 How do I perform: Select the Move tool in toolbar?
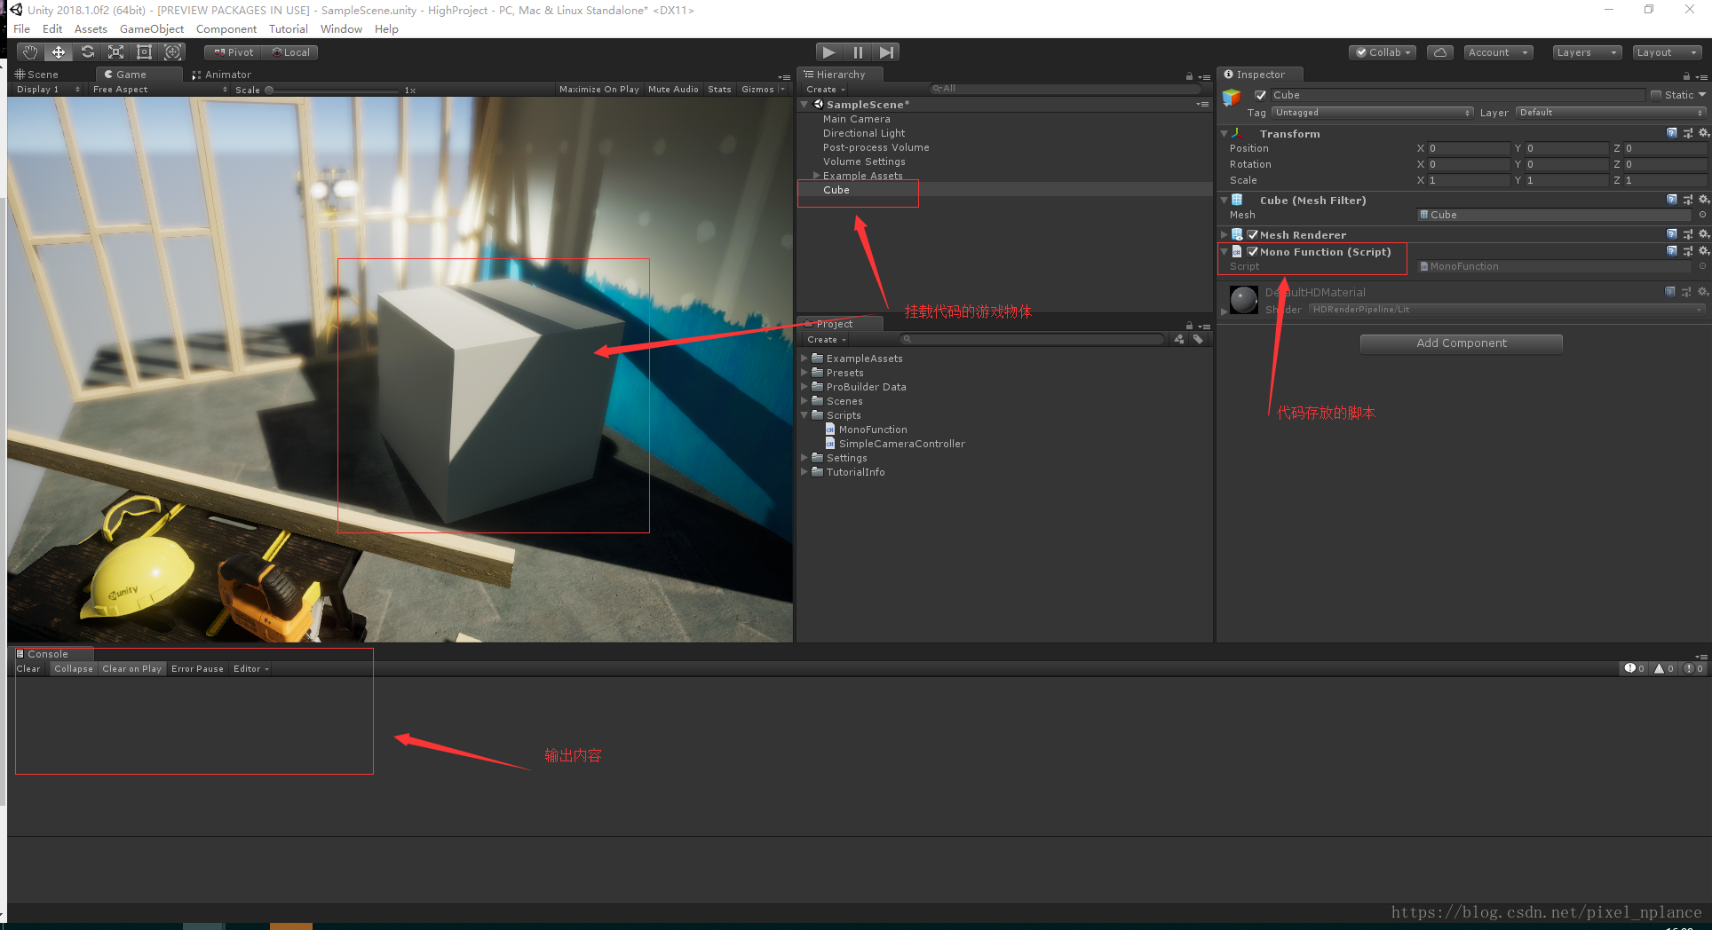(59, 52)
